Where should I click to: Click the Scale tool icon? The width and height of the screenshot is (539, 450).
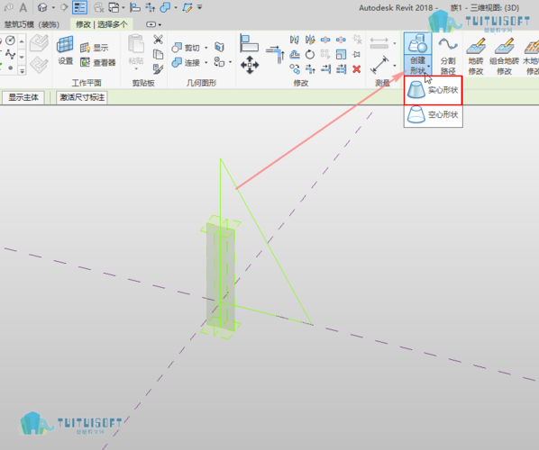point(341,54)
